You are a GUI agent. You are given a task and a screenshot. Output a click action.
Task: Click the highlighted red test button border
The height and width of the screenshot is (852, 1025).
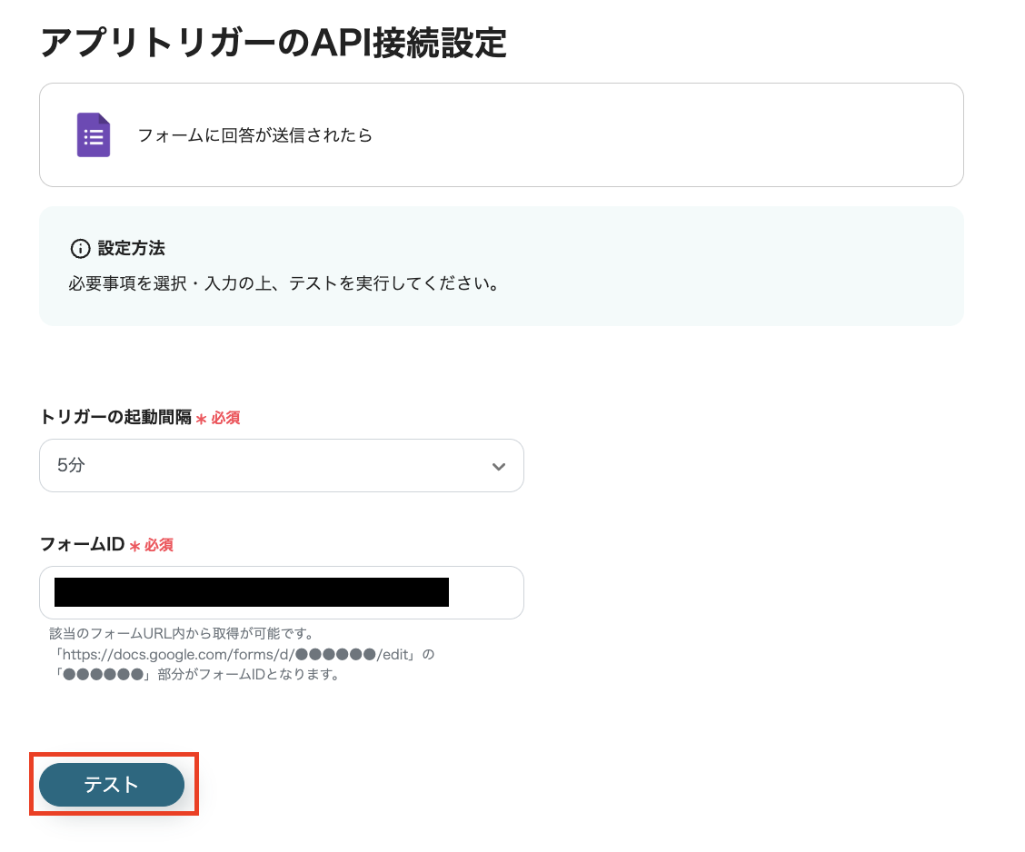(x=114, y=754)
